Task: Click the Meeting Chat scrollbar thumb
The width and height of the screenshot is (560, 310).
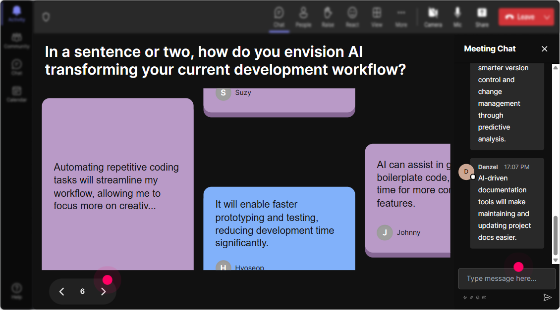Action: click(x=556, y=235)
